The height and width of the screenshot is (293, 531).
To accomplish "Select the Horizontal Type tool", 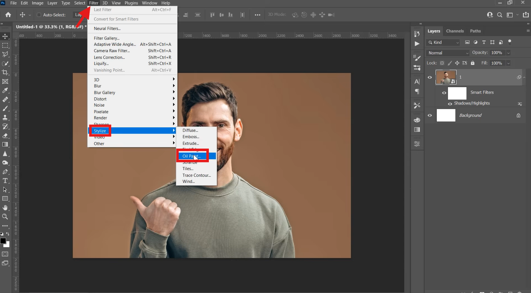I will pos(5,181).
